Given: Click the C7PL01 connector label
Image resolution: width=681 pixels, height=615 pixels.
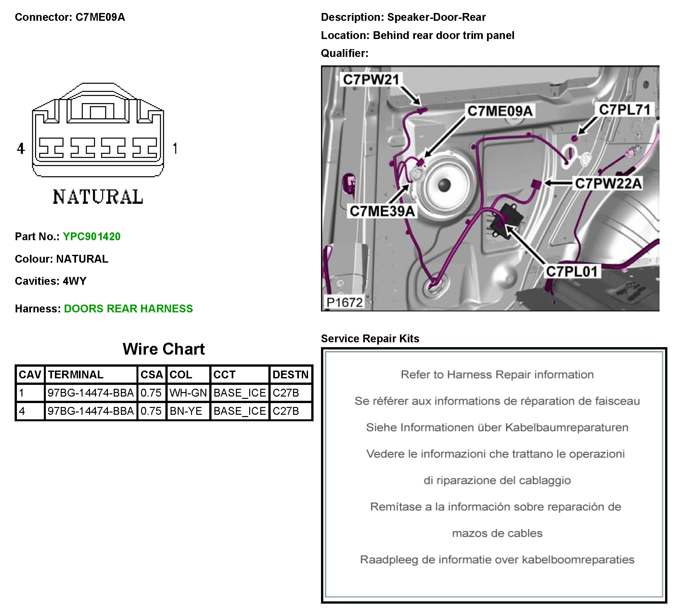Looking at the screenshot, I should click(572, 271).
